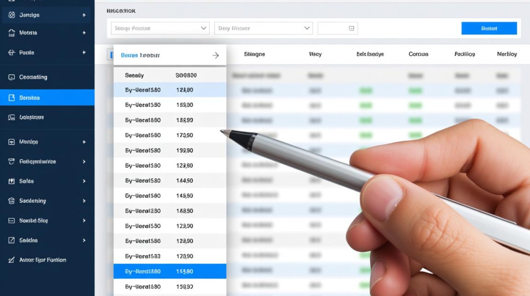
Task: Open the second filter dropdown in the top bar
Action: pyautogui.click(x=263, y=28)
